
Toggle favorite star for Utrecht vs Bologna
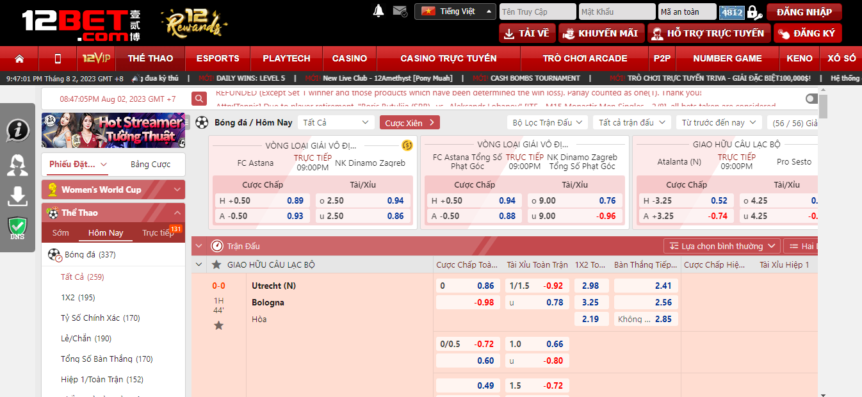218,325
